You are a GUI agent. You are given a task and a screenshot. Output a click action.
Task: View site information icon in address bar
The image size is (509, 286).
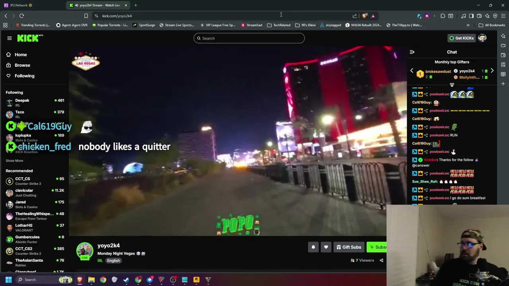[96, 16]
